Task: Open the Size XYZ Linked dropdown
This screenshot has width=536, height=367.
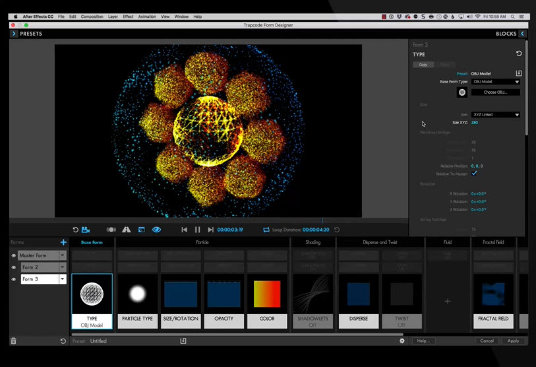Action: pos(496,115)
